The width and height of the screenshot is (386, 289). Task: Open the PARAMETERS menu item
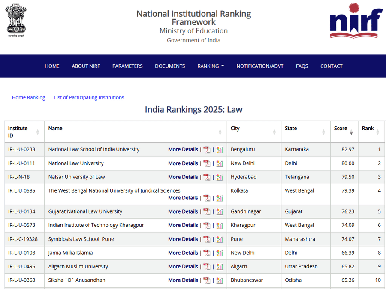click(x=127, y=66)
